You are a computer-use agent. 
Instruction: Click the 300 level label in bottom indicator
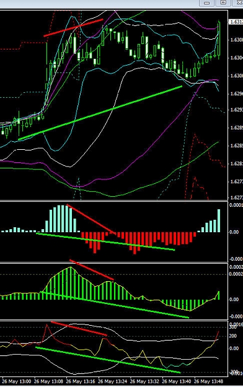[x=233, y=328]
